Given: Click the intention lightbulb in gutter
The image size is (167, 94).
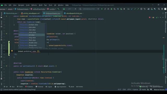Looking at the screenshot, I should (x=12, y=51).
